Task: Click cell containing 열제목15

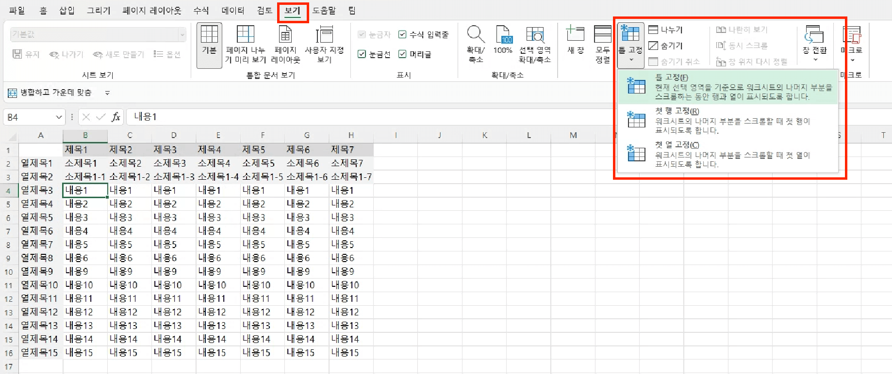Action: coord(41,353)
